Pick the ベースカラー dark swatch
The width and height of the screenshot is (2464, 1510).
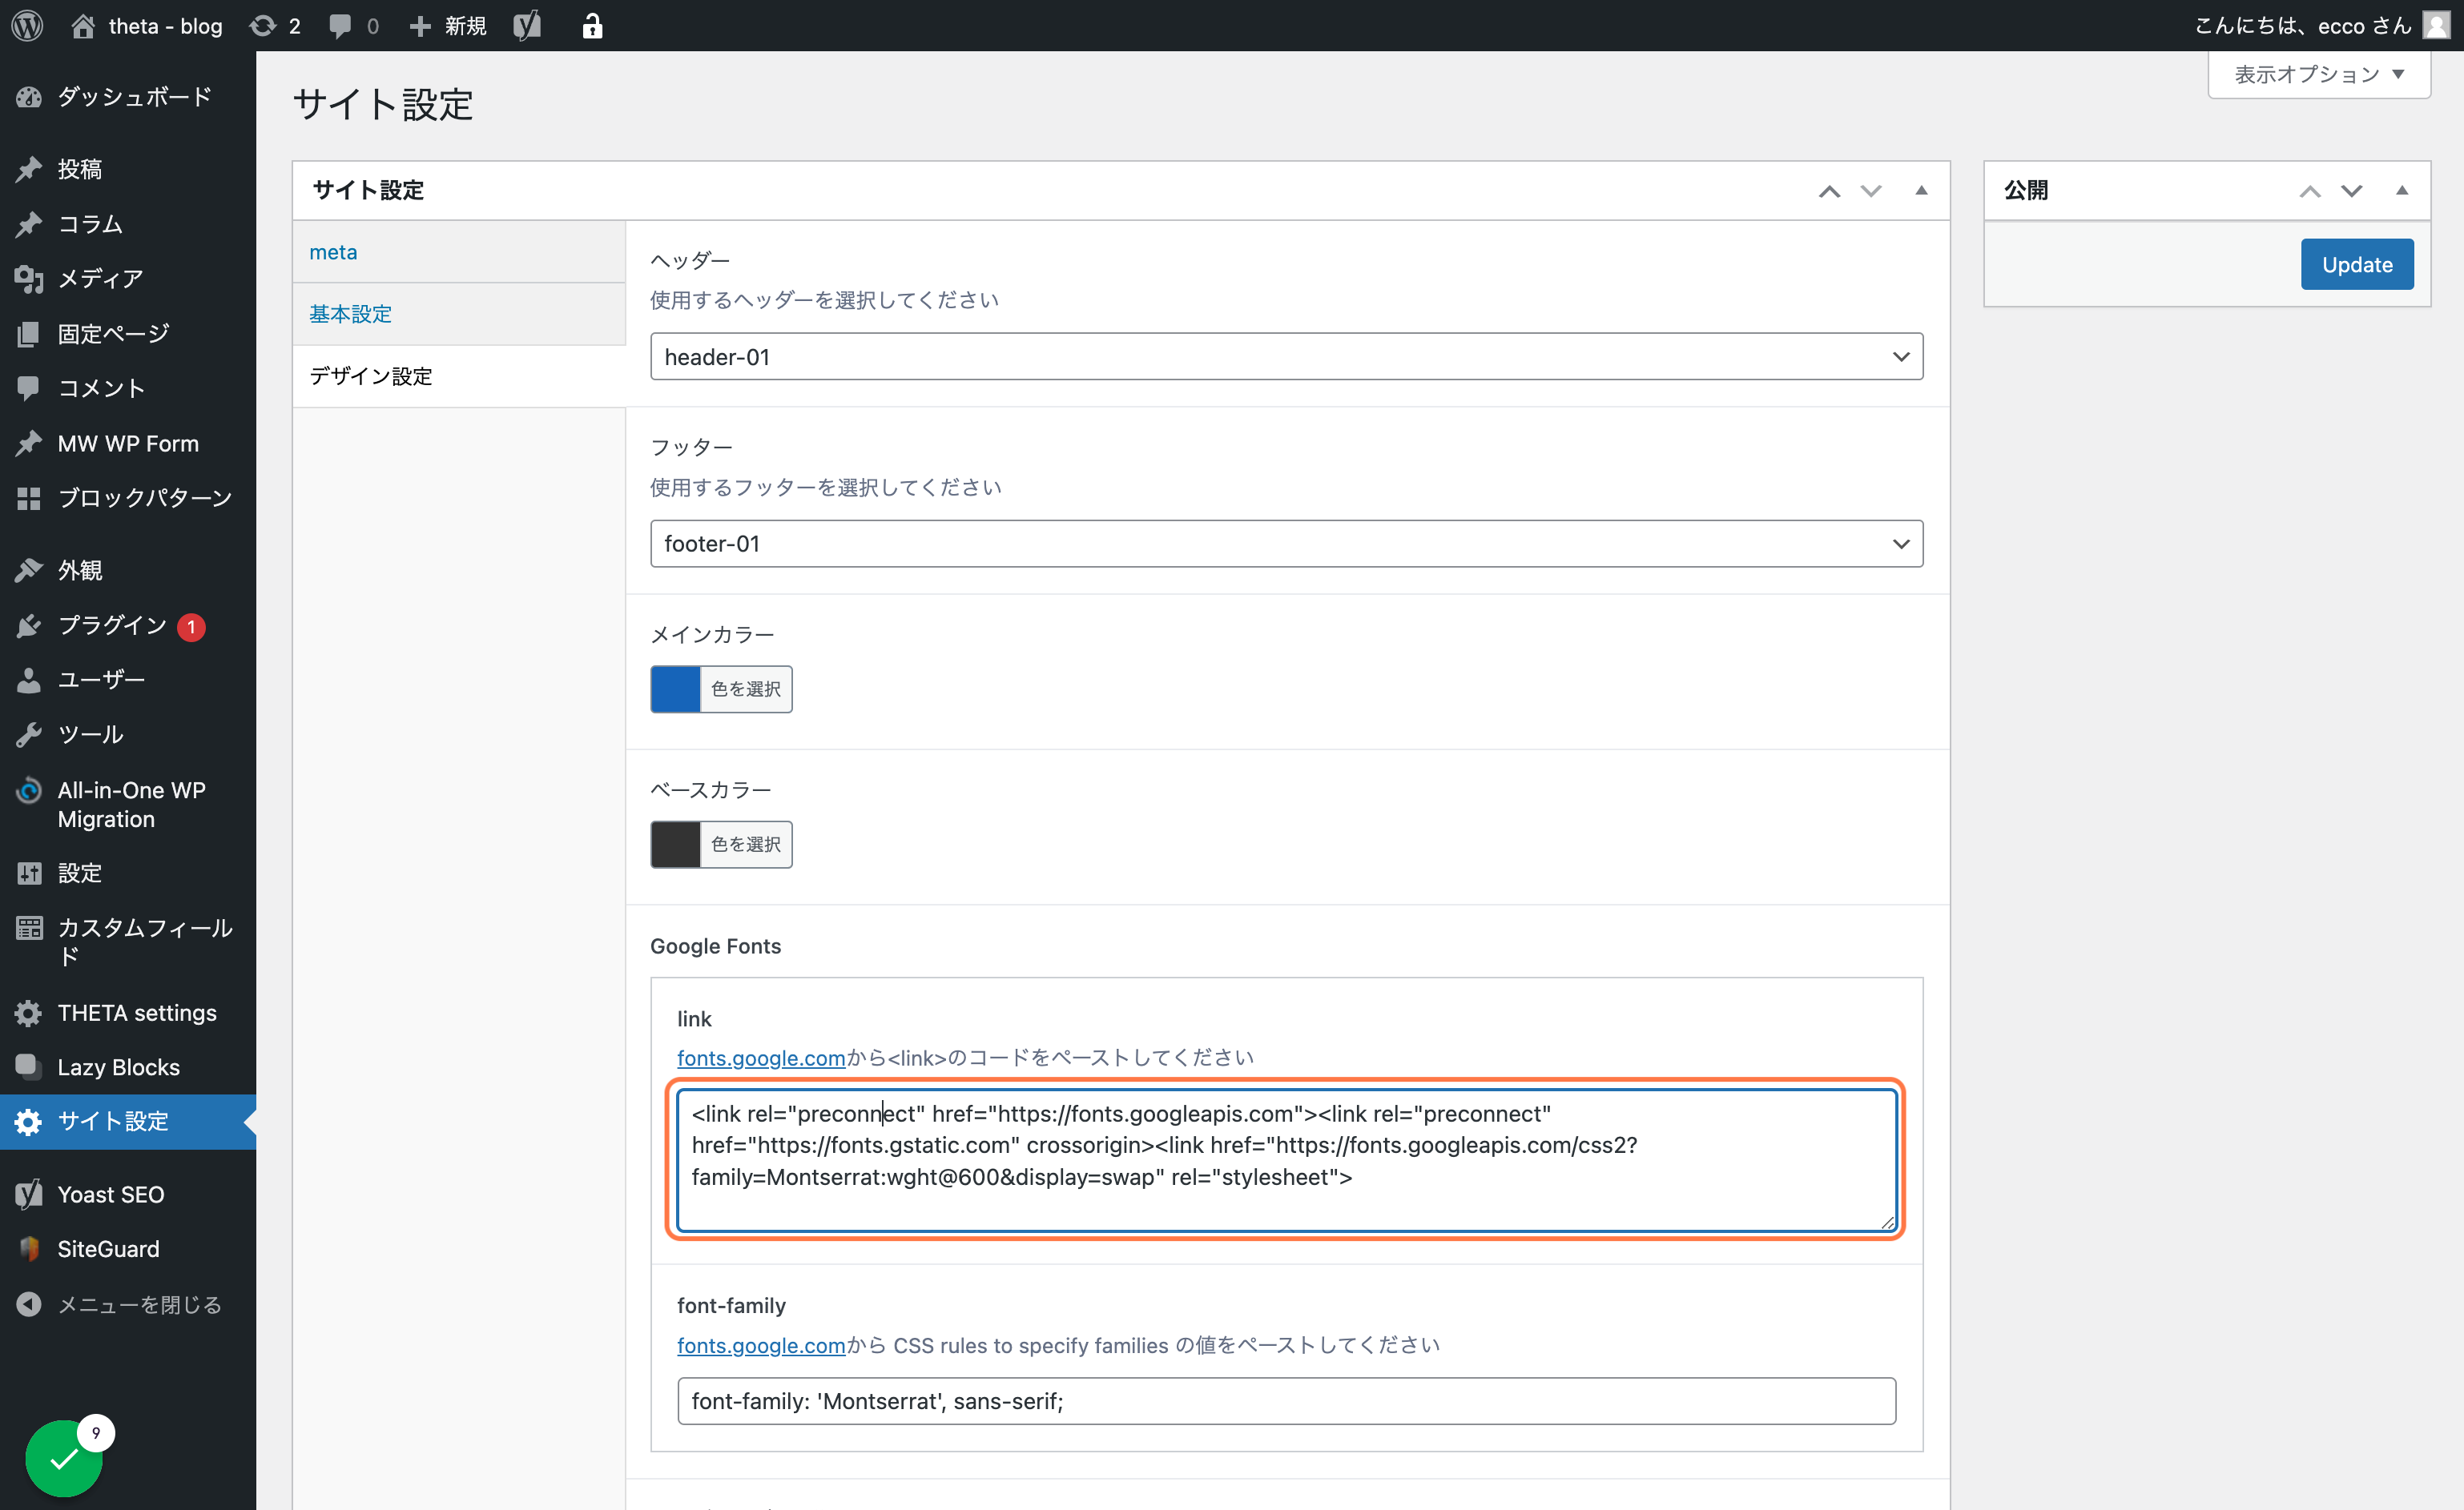pos(675,845)
